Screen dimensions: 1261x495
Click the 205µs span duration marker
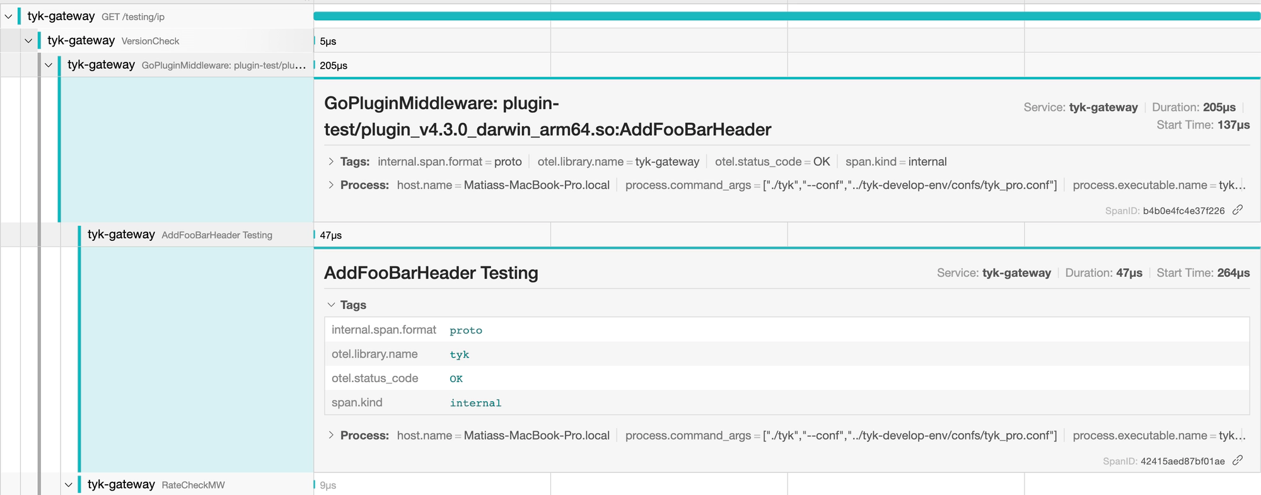pyautogui.click(x=333, y=66)
